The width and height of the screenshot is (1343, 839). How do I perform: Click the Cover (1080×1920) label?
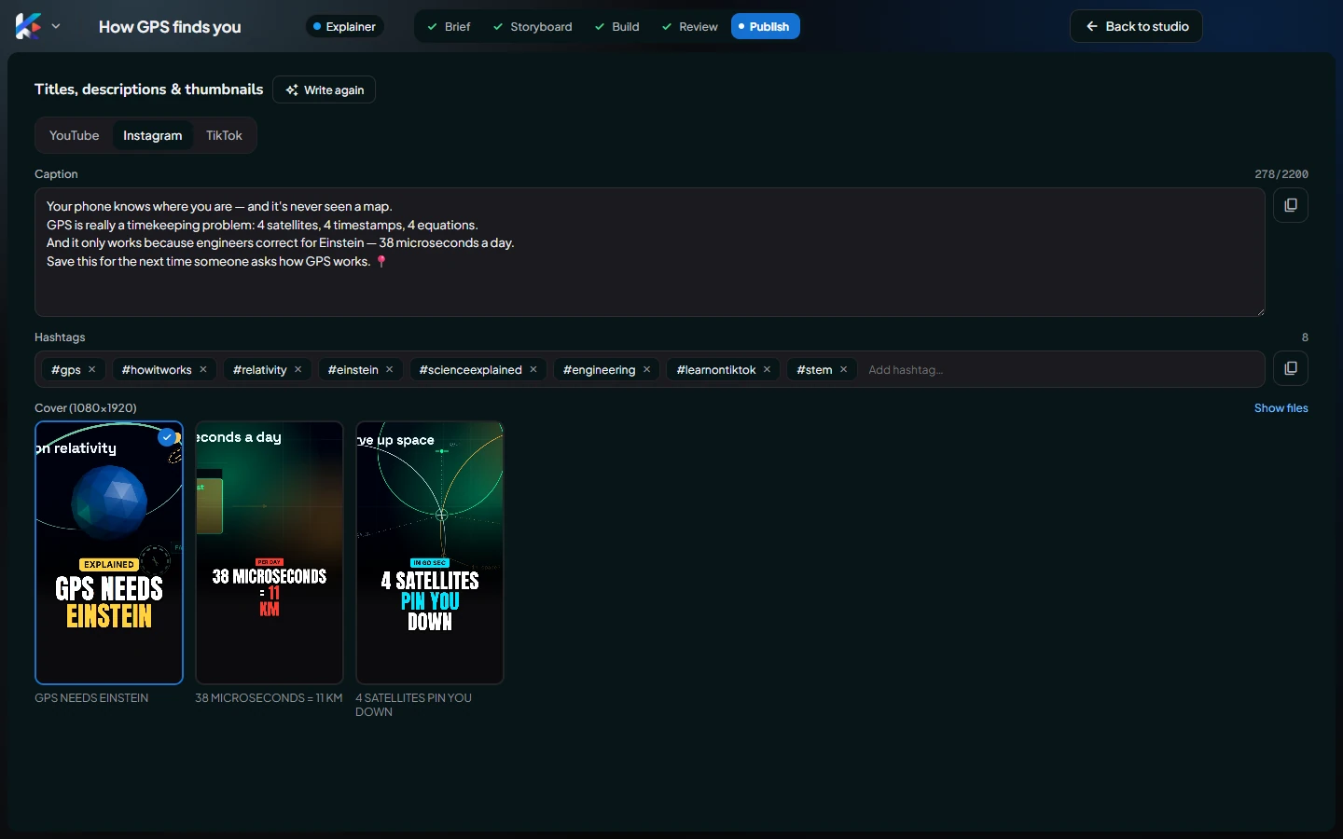pyautogui.click(x=86, y=408)
